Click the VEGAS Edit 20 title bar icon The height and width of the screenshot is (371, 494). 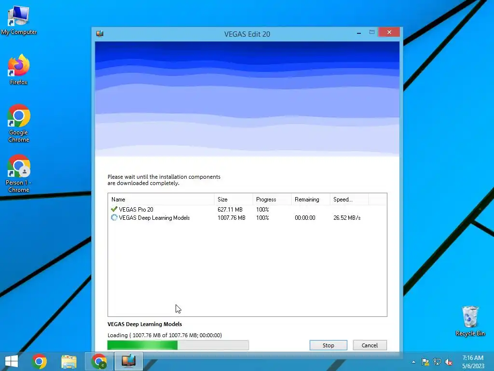coord(100,33)
